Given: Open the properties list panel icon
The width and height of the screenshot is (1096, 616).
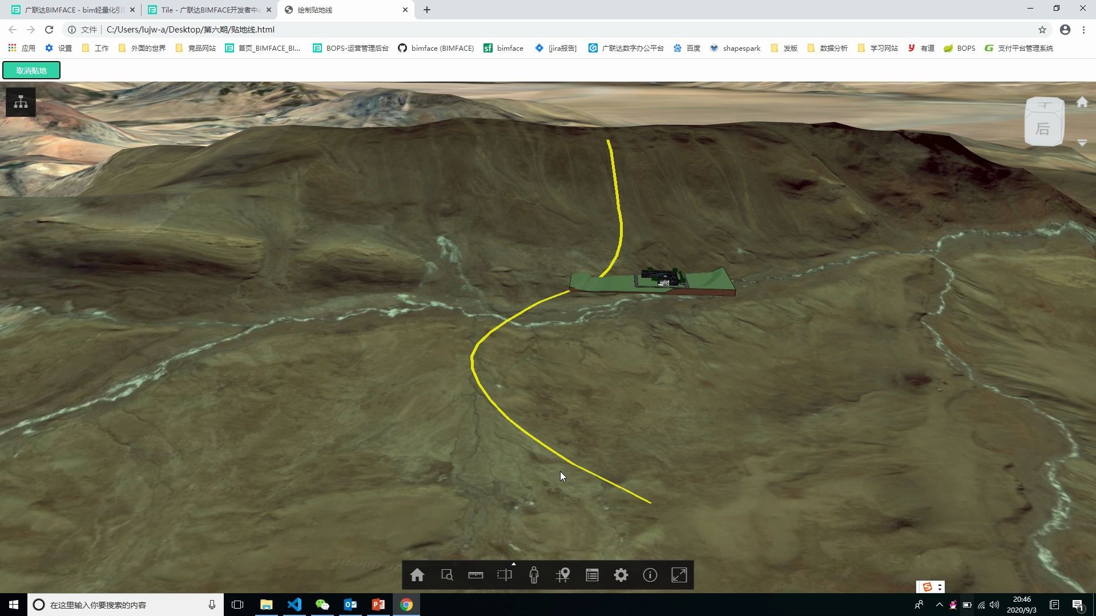Looking at the screenshot, I should [x=592, y=575].
